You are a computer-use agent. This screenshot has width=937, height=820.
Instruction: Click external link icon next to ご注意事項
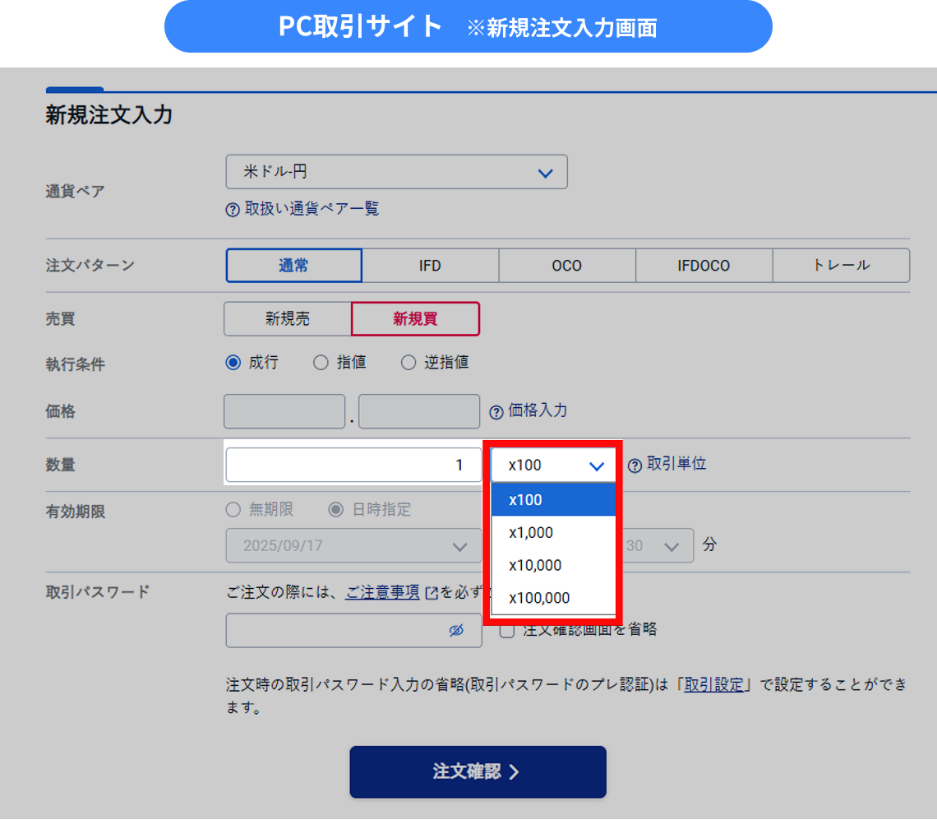432,593
